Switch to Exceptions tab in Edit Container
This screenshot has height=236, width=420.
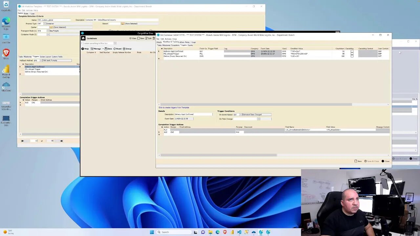[x=175, y=45]
